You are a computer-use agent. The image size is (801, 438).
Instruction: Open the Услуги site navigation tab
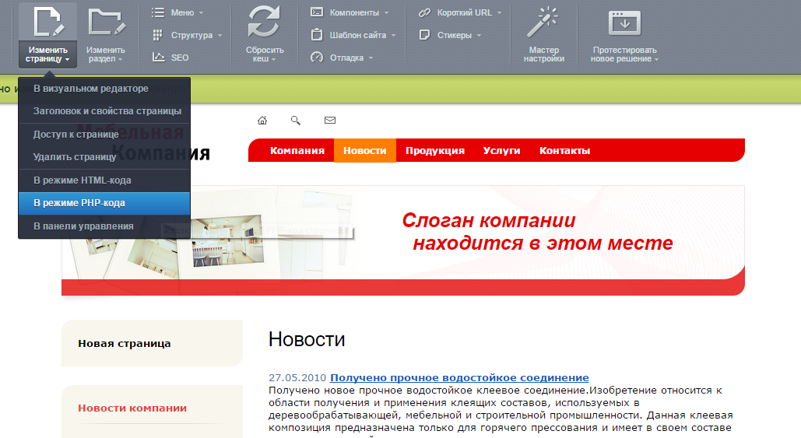click(501, 151)
